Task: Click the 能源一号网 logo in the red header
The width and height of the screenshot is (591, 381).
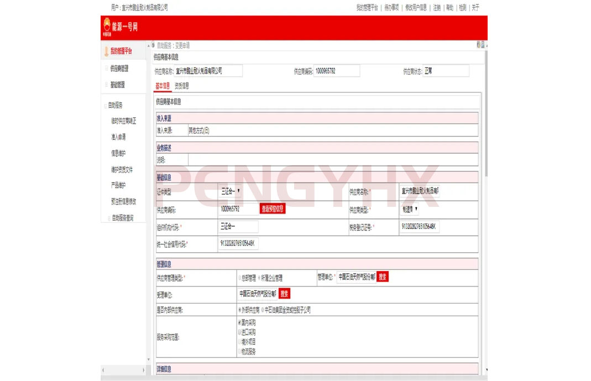Action: pyautogui.click(x=119, y=27)
